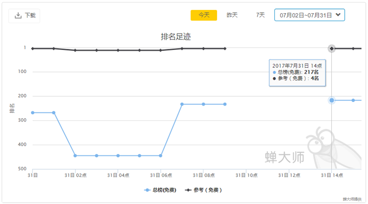The width and height of the screenshot is (368, 204).
Task: Click black data point at 31日 08点
Action: coord(203,48)
